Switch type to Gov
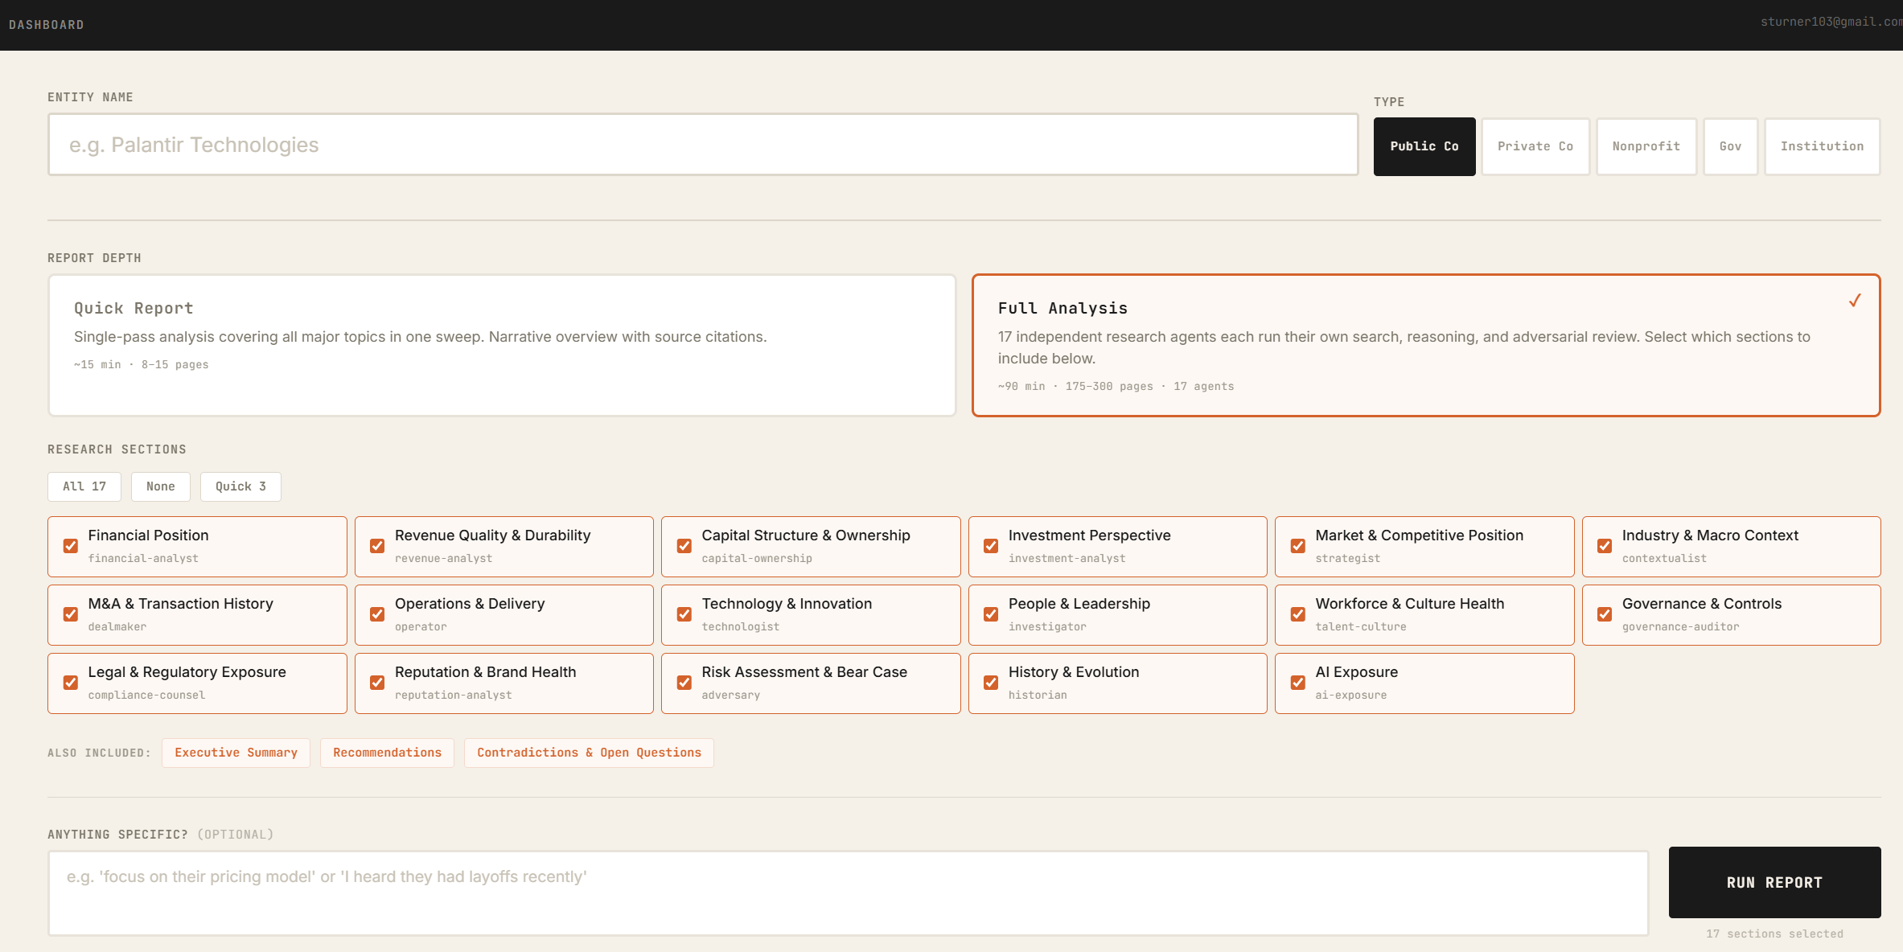Image resolution: width=1903 pixels, height=952 pixels. [x=1730, y=146]
